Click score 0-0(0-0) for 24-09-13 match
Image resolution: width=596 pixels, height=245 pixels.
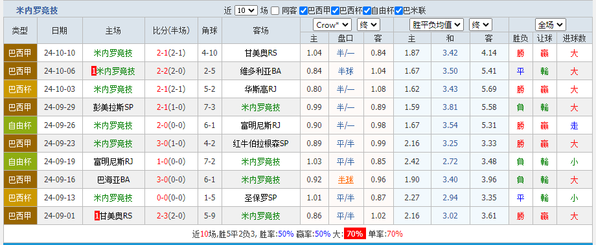pos(171,198)
